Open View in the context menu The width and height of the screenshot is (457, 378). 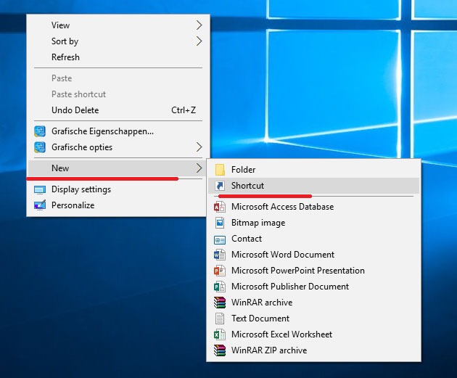118,25
